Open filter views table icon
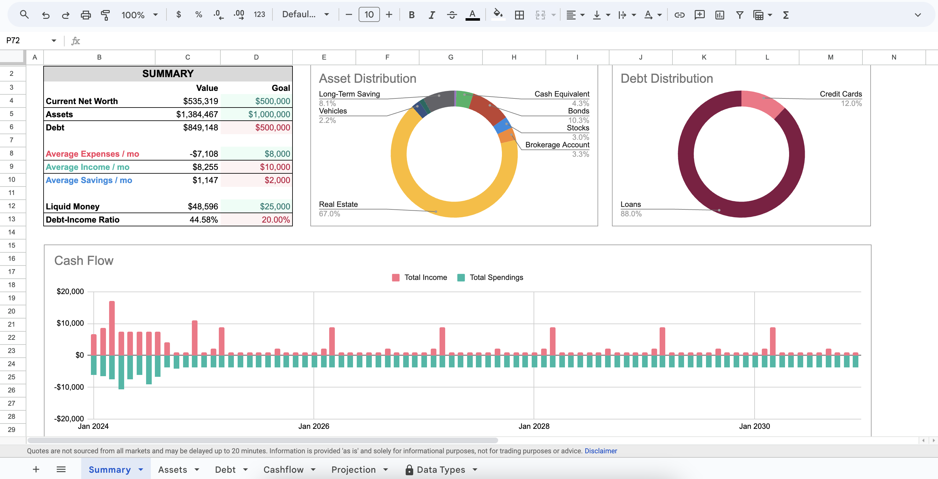 pos(758,15)
